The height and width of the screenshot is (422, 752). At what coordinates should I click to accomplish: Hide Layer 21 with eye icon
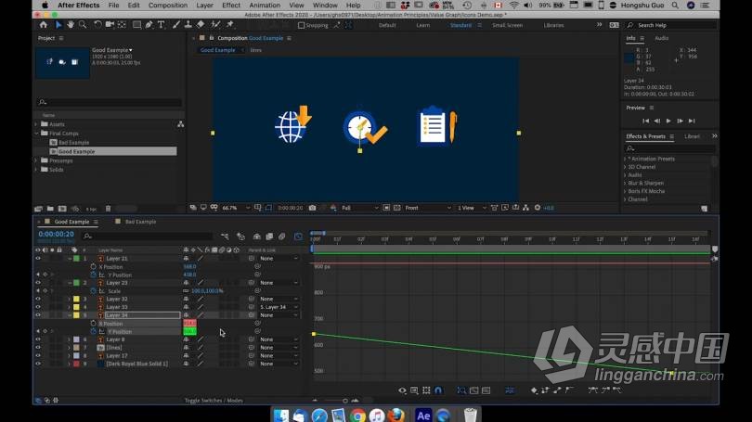[38, 258]
